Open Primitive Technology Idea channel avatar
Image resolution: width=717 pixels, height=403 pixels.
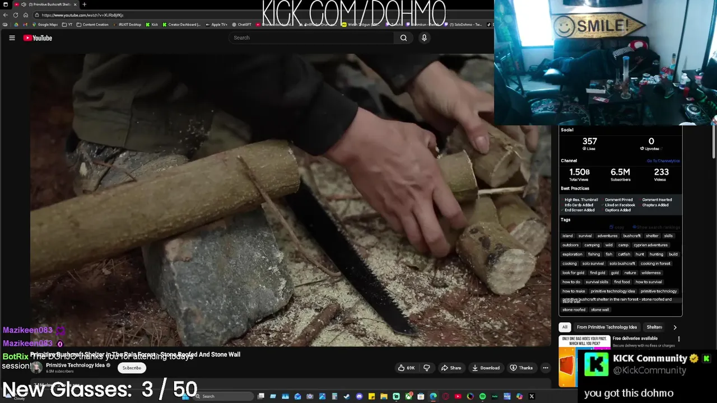tap(36, 367)
